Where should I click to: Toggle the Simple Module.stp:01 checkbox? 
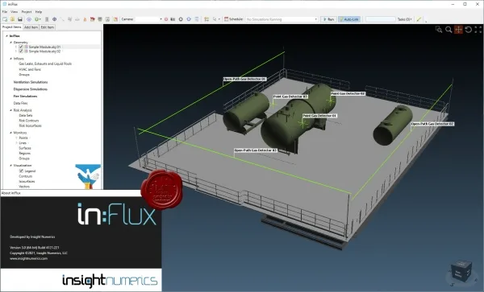point(21,47)
